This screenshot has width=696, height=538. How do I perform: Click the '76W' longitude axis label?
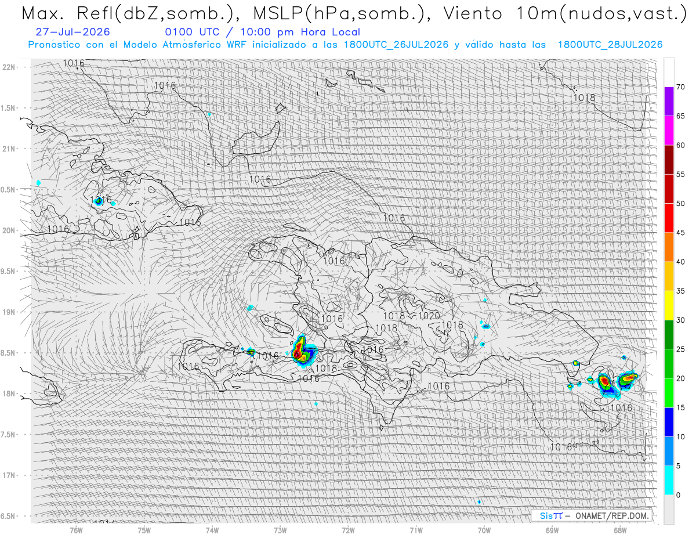(76, 530)
